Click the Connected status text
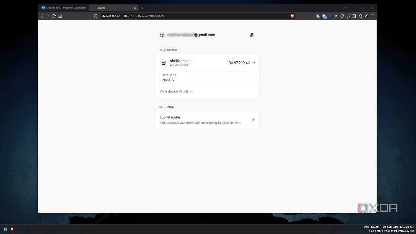 point(180,65)
